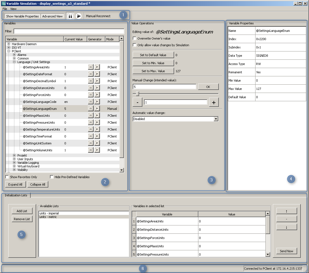Click the down-arrow icon in the list panel
Image resolution: width=309 pixels, height=273 pixels.
pos(286,227)
